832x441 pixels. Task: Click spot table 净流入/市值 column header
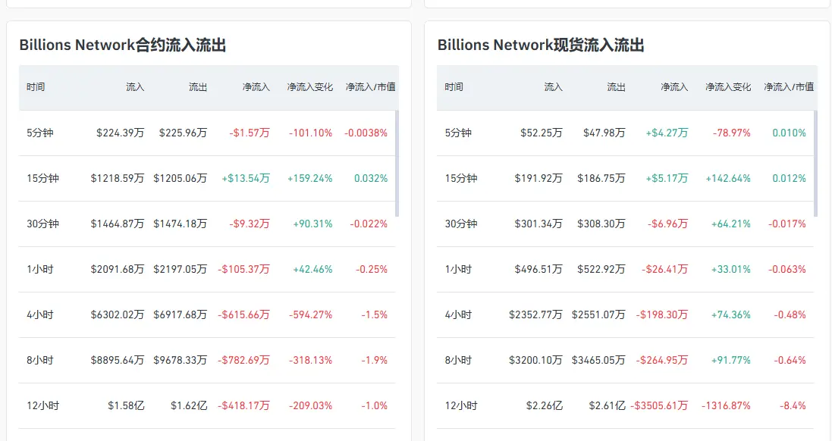tap(789, 87)
